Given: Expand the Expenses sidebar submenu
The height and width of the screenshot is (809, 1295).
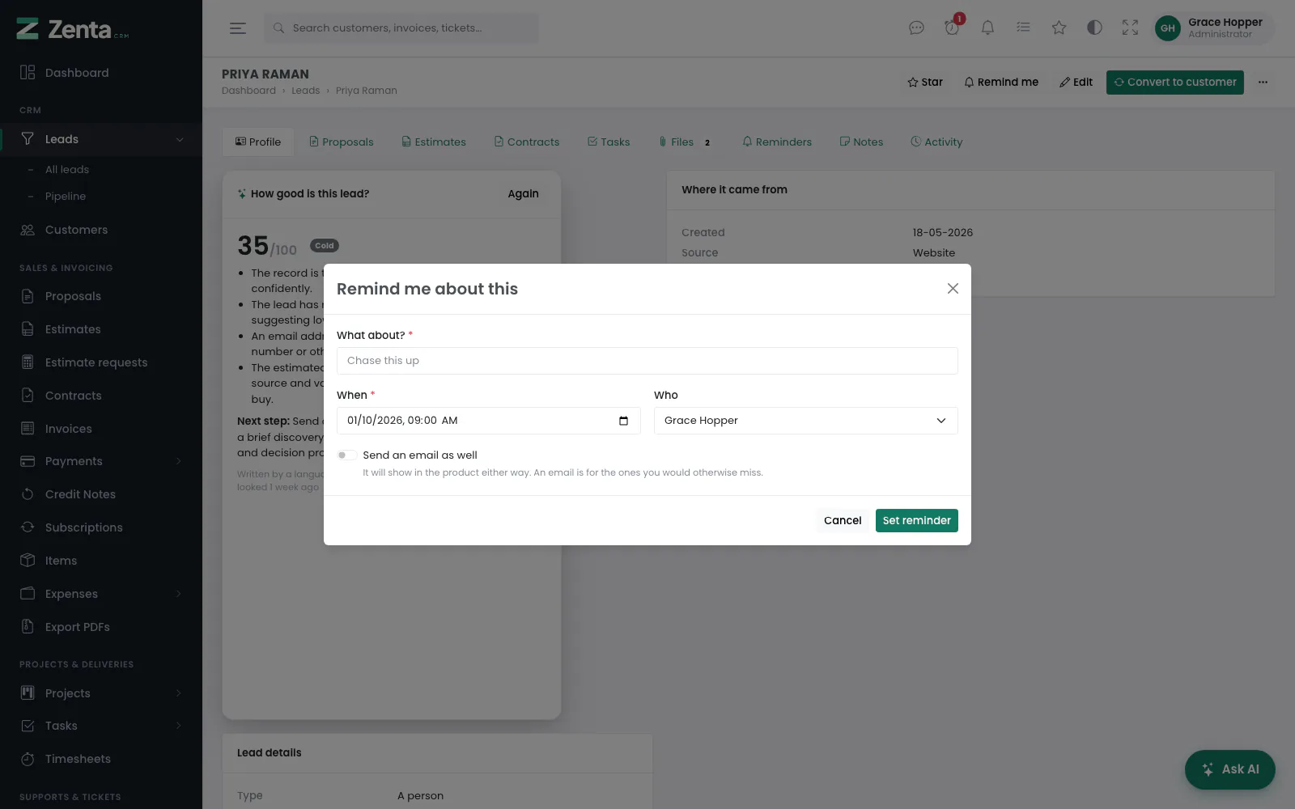Looking at the screenshot, I should coord(179,594).
